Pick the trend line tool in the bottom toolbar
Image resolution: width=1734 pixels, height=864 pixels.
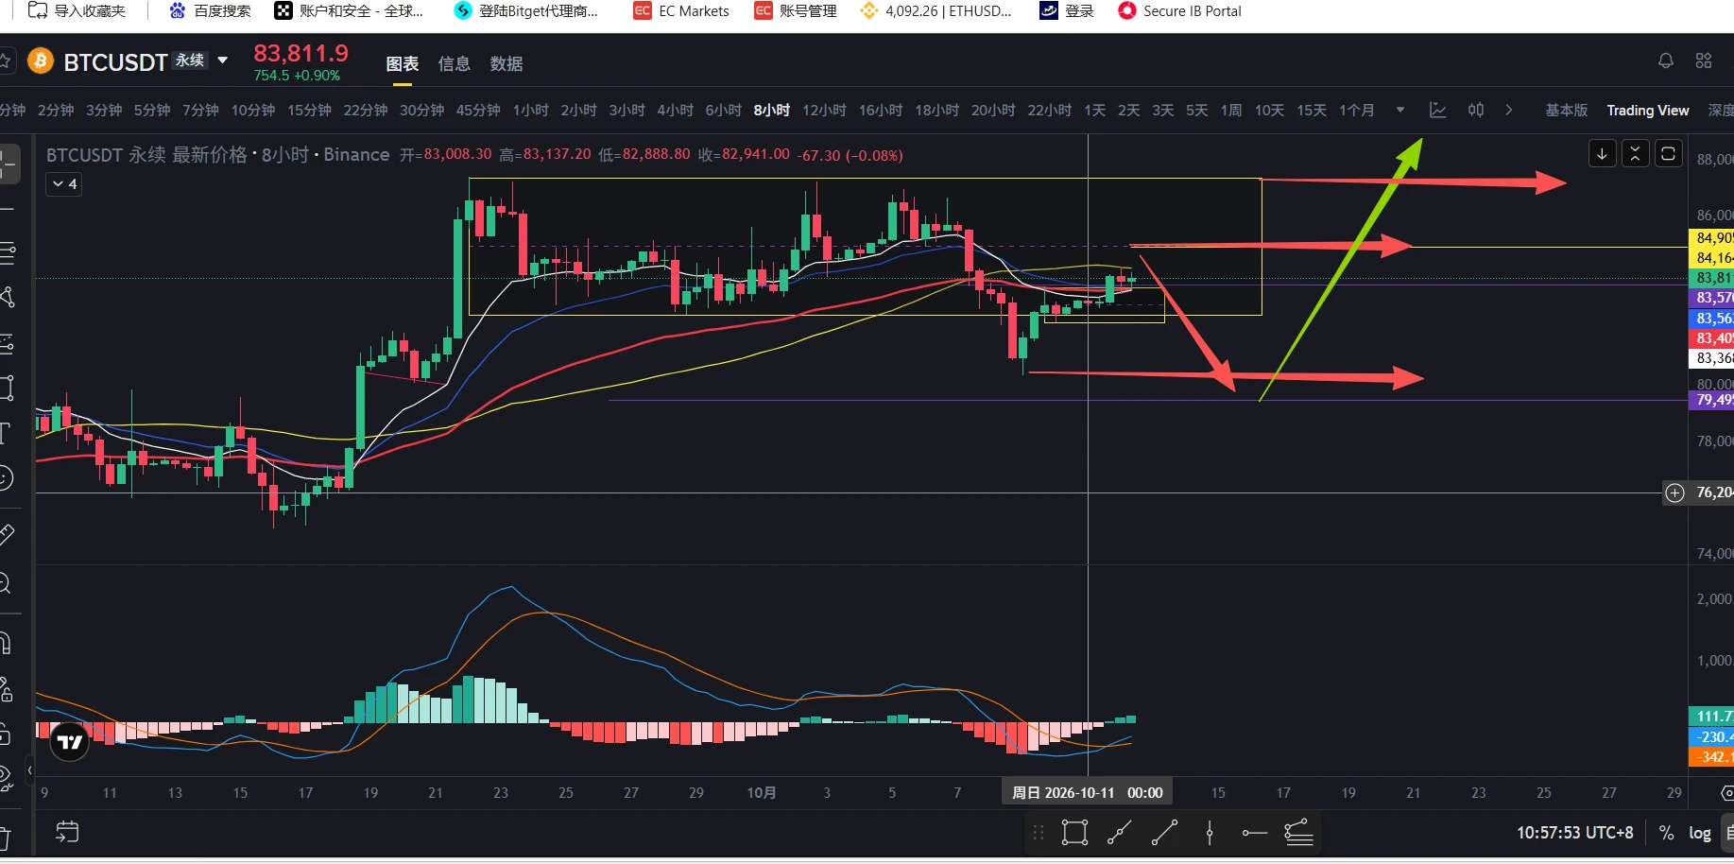1164,833
